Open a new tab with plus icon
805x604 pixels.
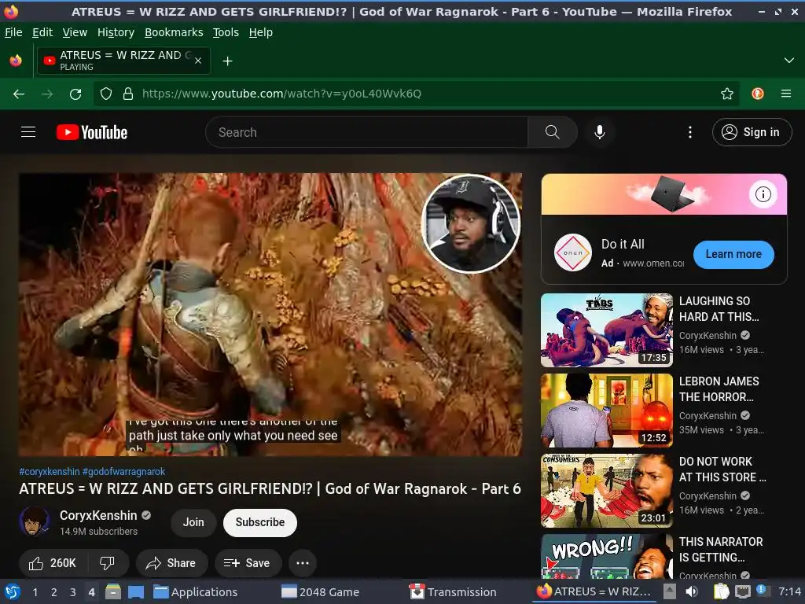point(227,61)
